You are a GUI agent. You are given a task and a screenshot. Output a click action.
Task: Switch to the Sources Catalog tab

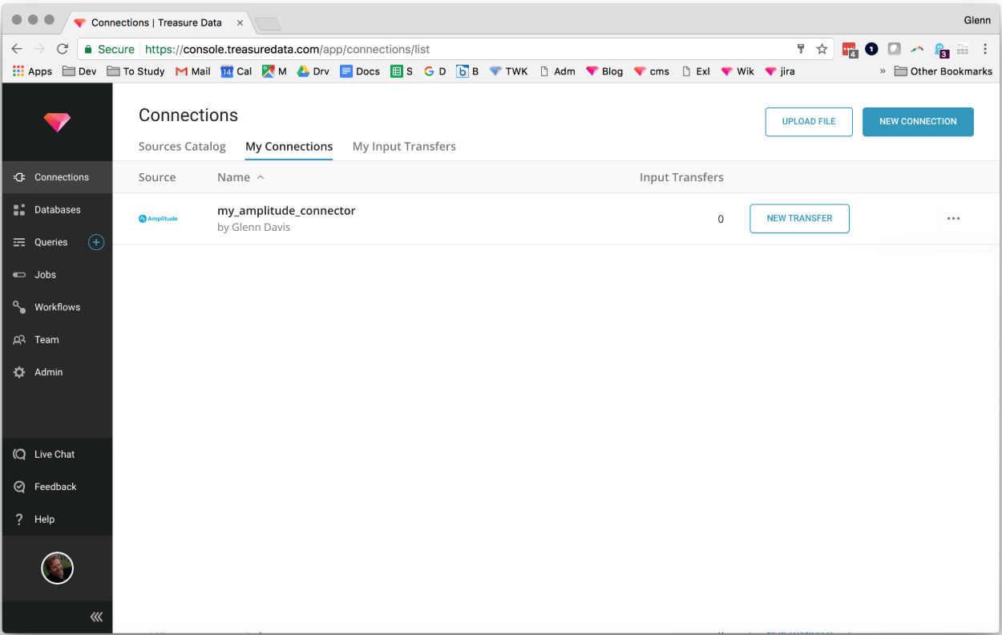[182, 147]
